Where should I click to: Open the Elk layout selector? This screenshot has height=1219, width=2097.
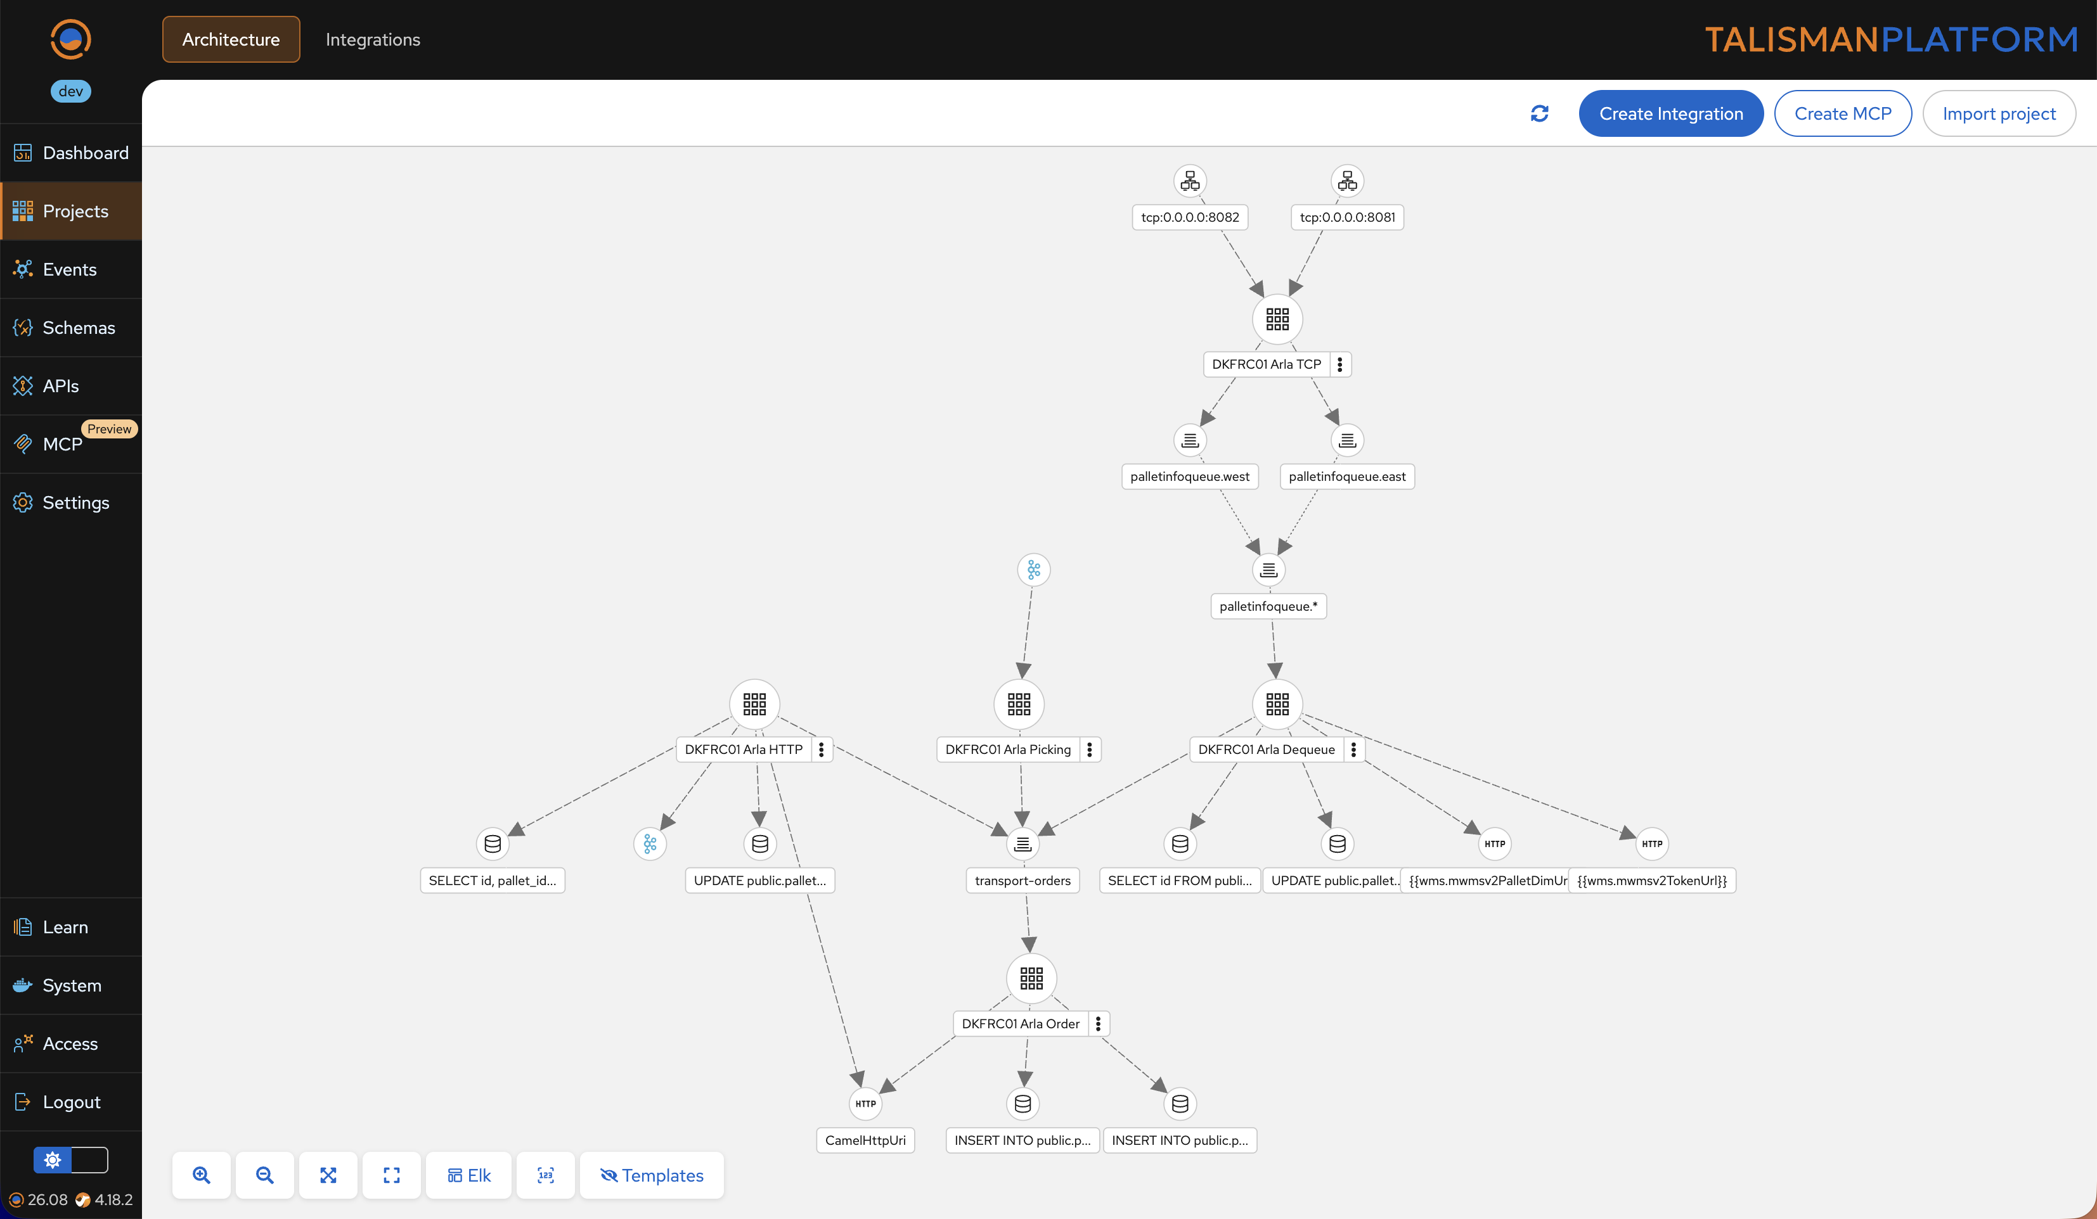click(x=468, y=1175)
